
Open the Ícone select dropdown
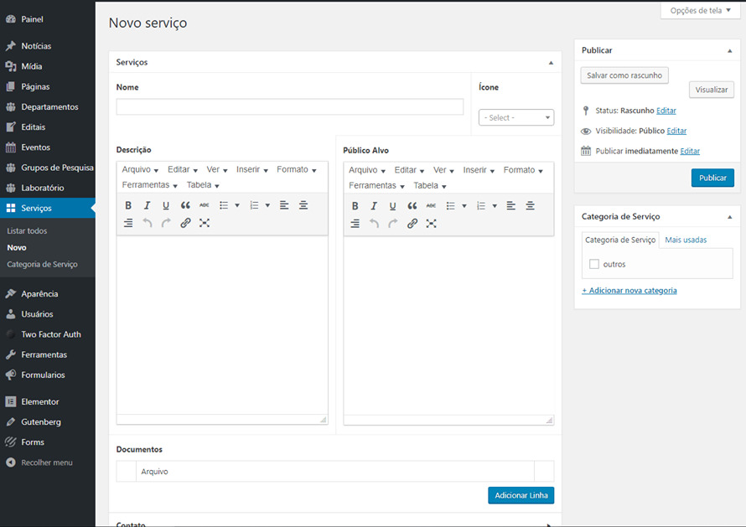[515, 117]
